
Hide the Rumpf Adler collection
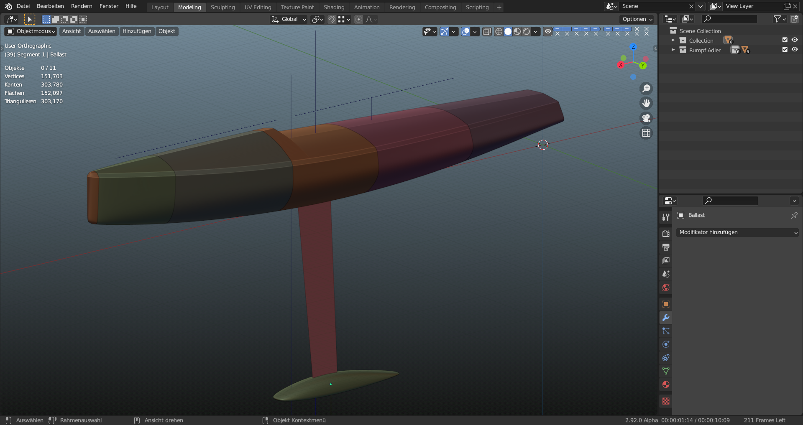coord(795,50)
